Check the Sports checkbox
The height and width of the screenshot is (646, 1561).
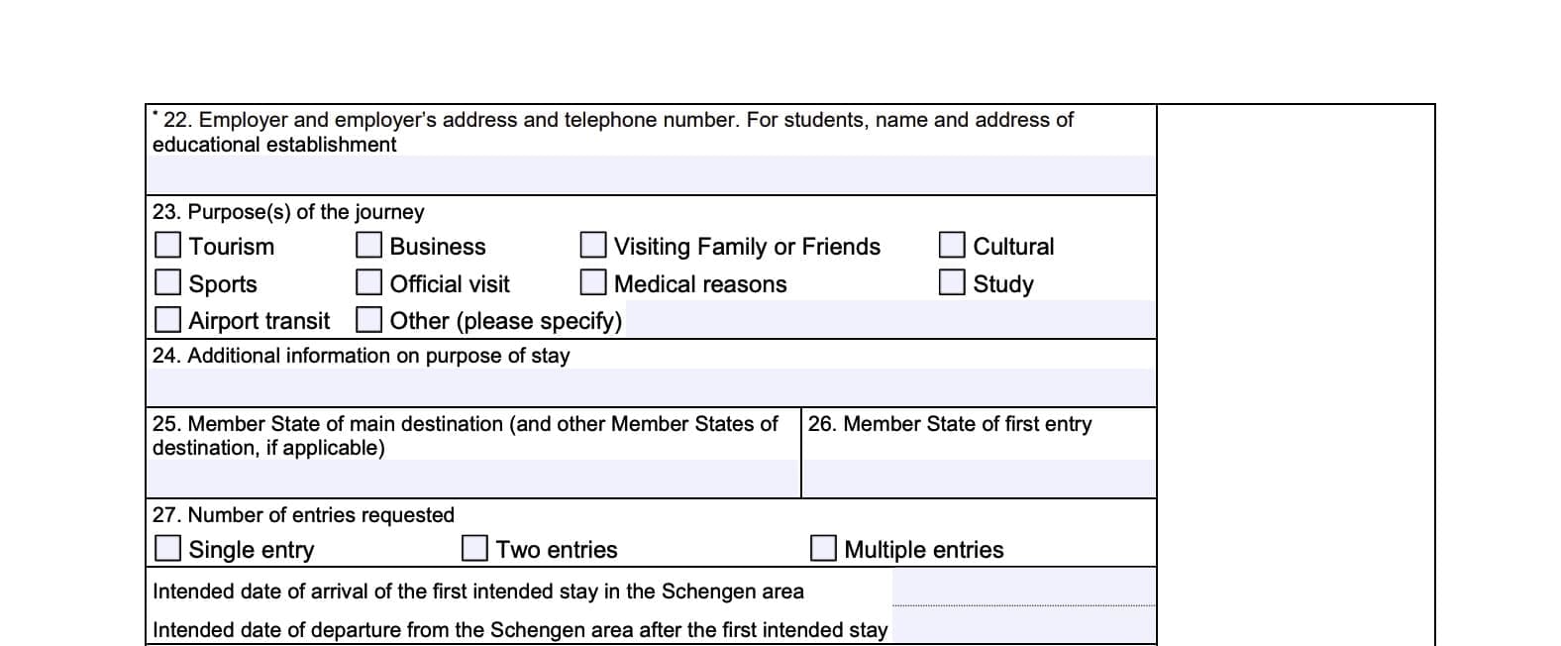(168, 282)
